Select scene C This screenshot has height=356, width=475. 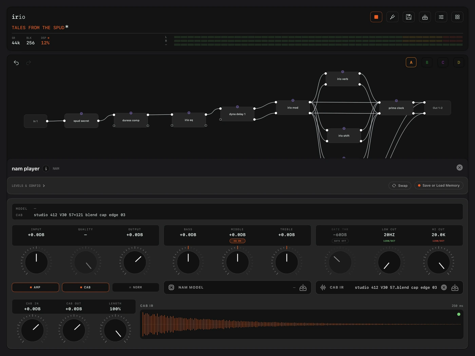tap(443, 62)
